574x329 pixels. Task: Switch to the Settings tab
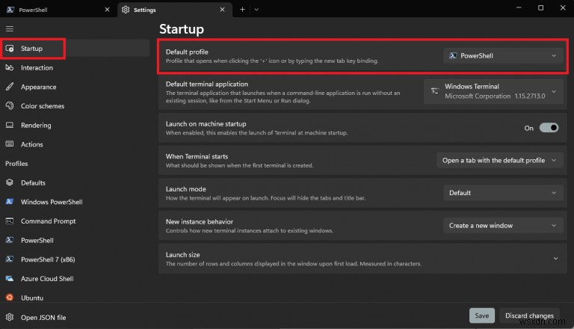point(175,10)
